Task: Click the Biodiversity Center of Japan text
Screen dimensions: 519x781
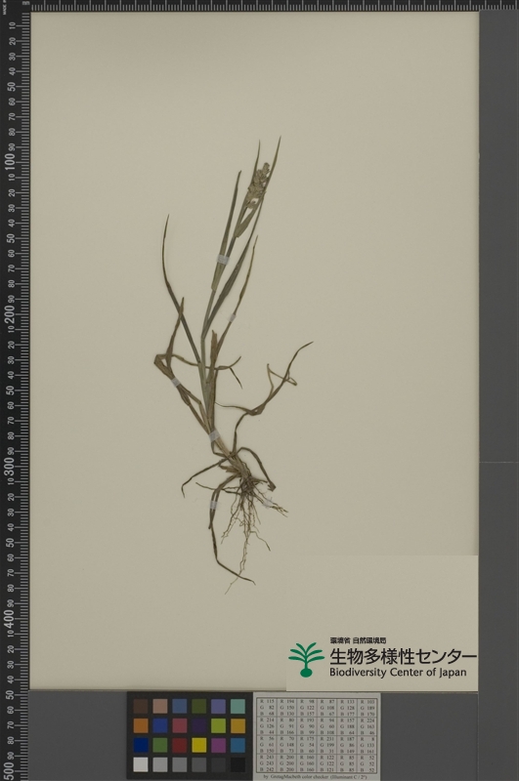Action: [398, 672]
